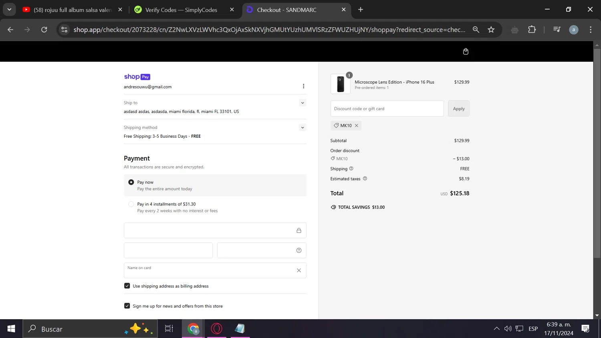Viewport: 601px width, 338px height.
Task: Switch to the YouTube rojuu album tab
Action: click(72, 10)
